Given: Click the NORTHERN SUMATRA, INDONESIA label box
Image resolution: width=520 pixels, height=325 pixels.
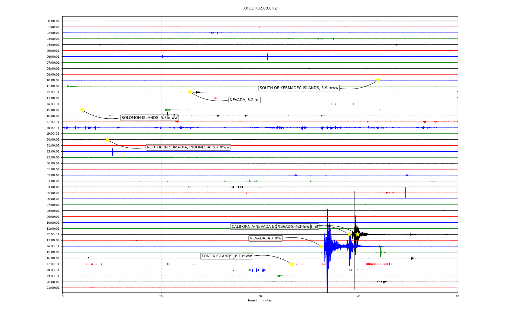Looking at the screenshot, I should click(x=188, y=147).
